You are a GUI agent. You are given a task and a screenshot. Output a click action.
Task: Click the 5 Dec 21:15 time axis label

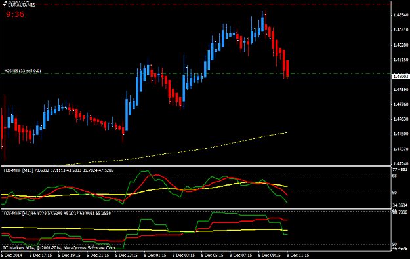point(98,255)
